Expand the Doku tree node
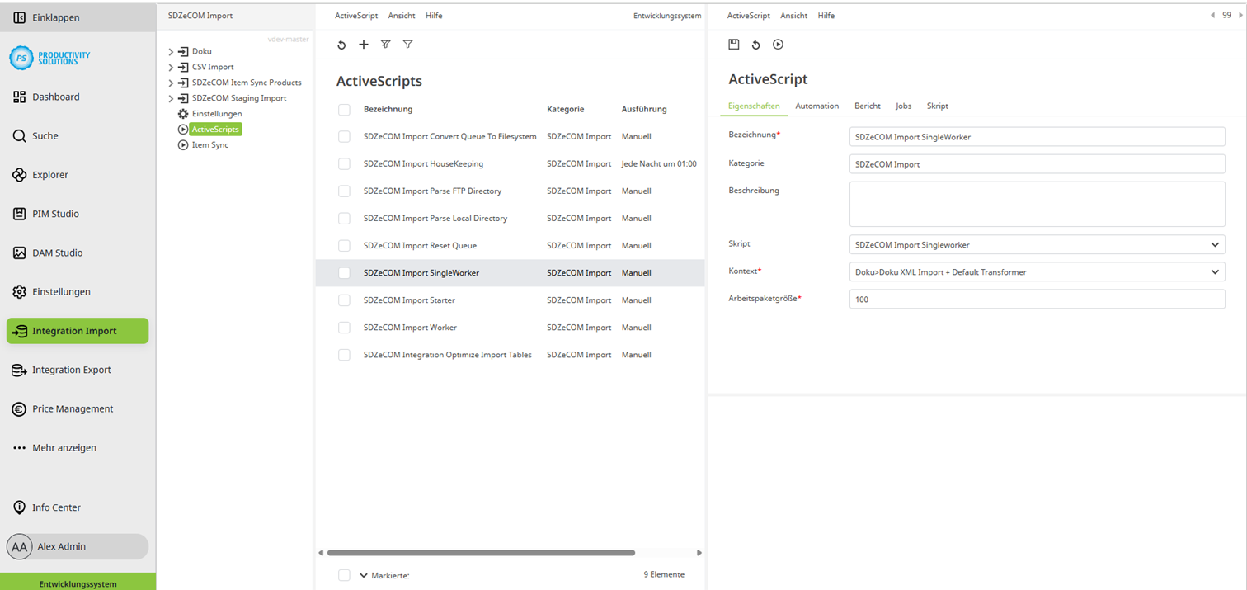 pyautogui.click(x=171, y=50)
